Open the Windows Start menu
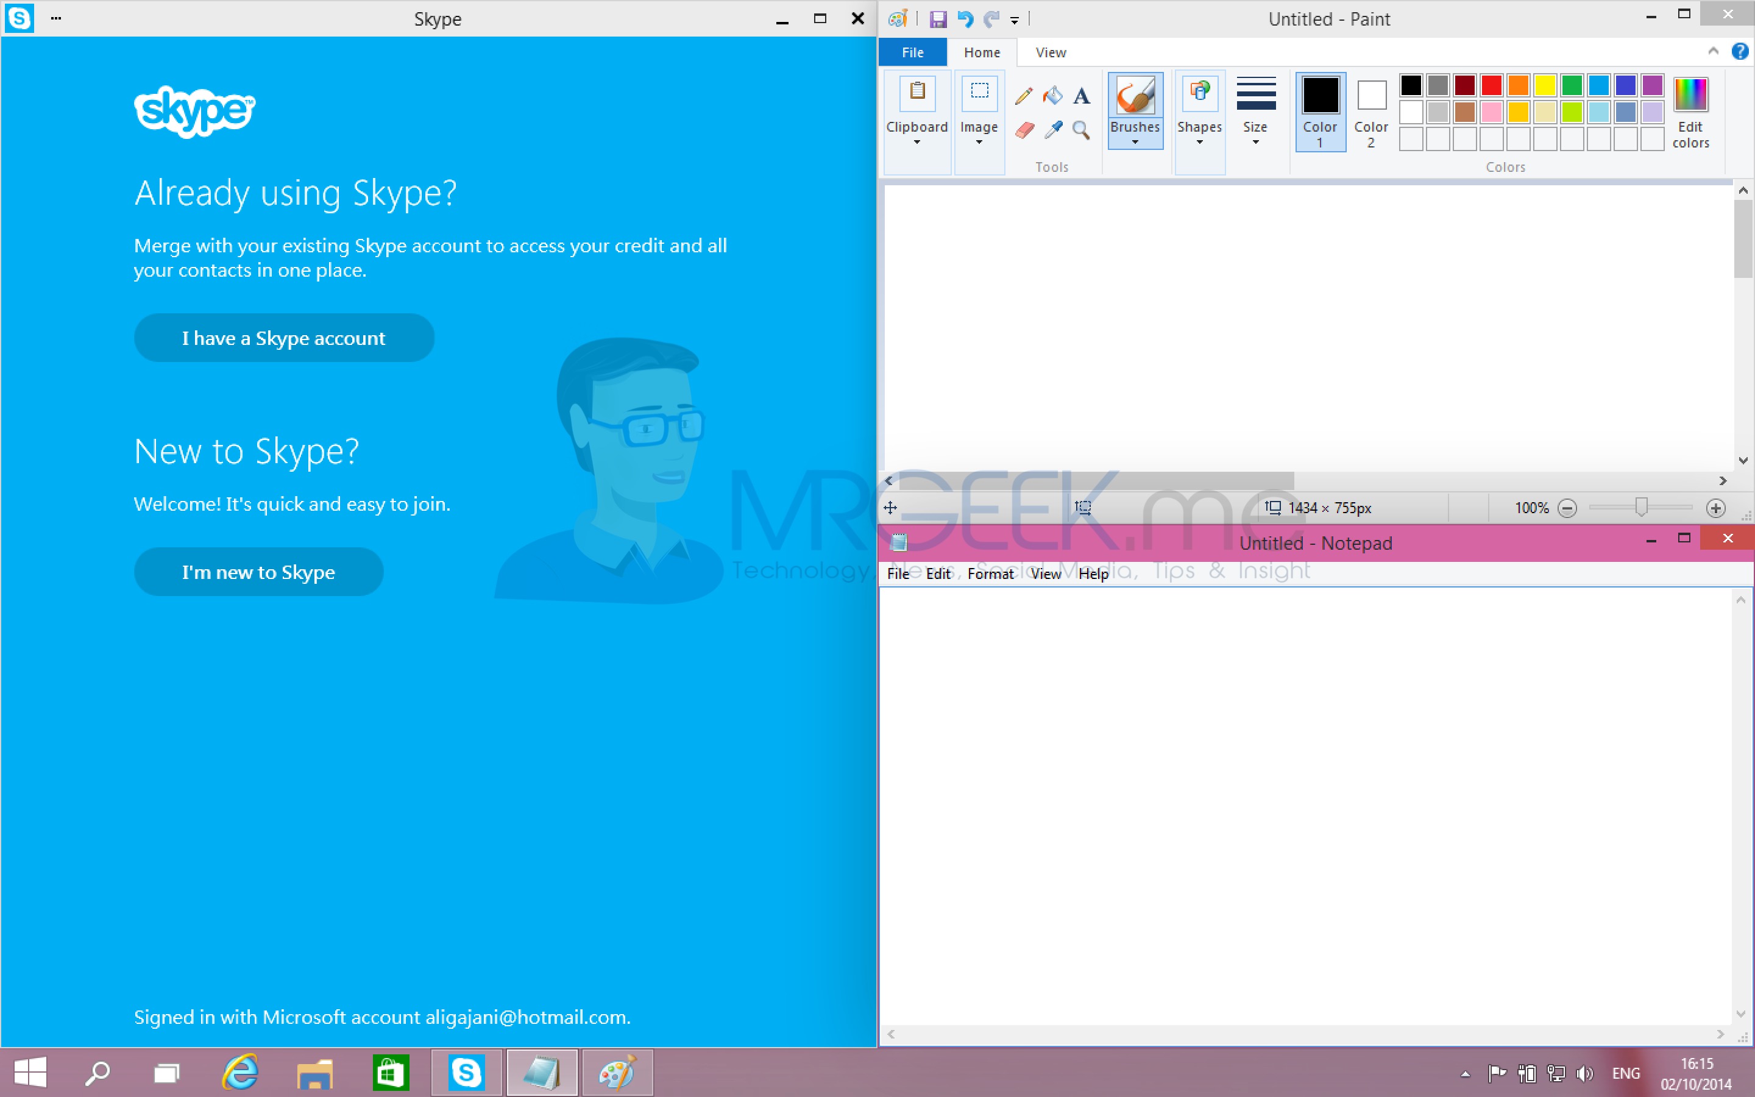Viewport: 1755px width, 1097px height. pos(30,1073)
